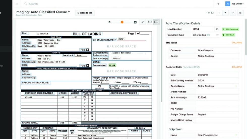Open the Auto Classified Queue title dropdown
Image resolution: width=247 pixels, height=139 pixels.
click(x=69, y=12)
